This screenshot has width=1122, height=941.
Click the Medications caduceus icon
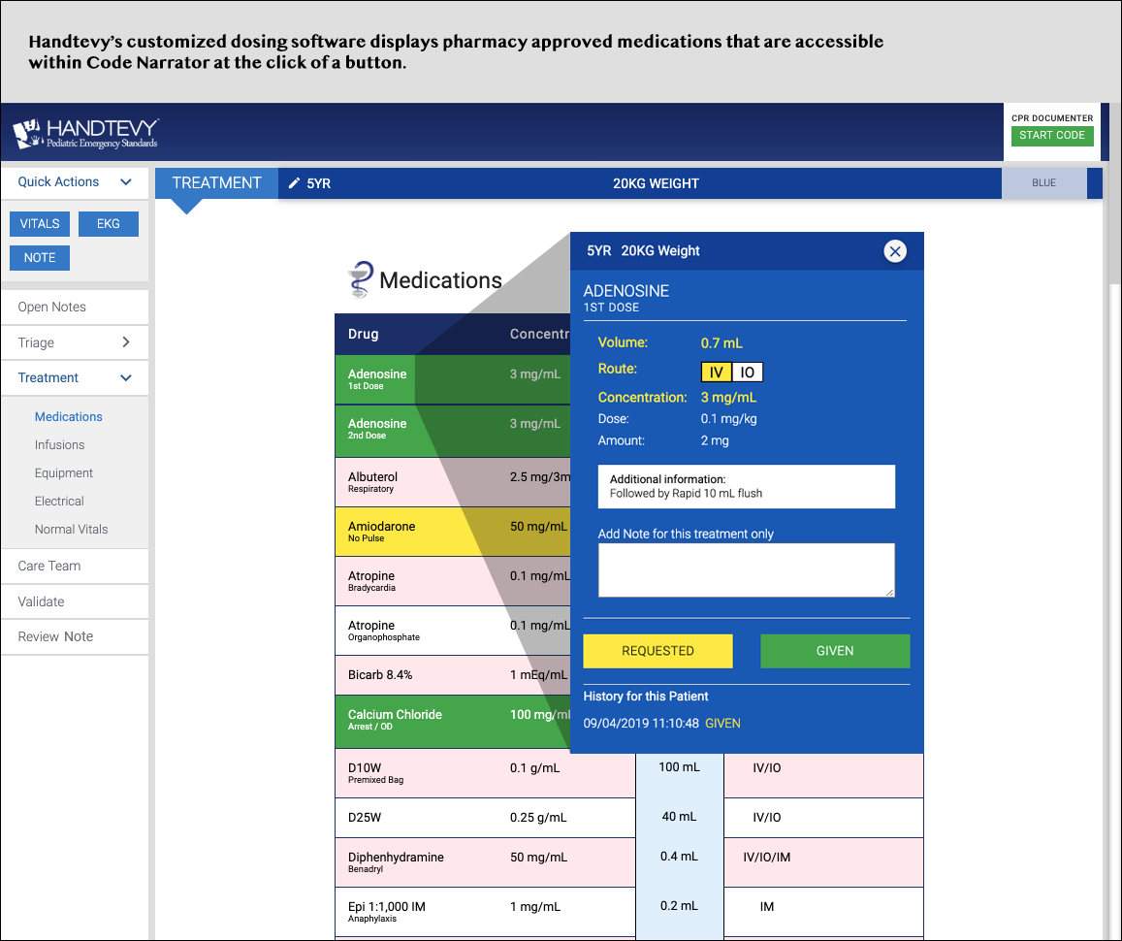(362, 279)
